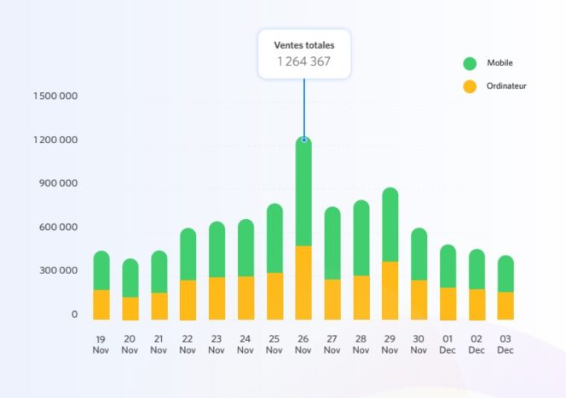Viewport: 566px width, 398px height.
Task: Select the orange segment of 26 Nov bar
Action: pos(303,283)
